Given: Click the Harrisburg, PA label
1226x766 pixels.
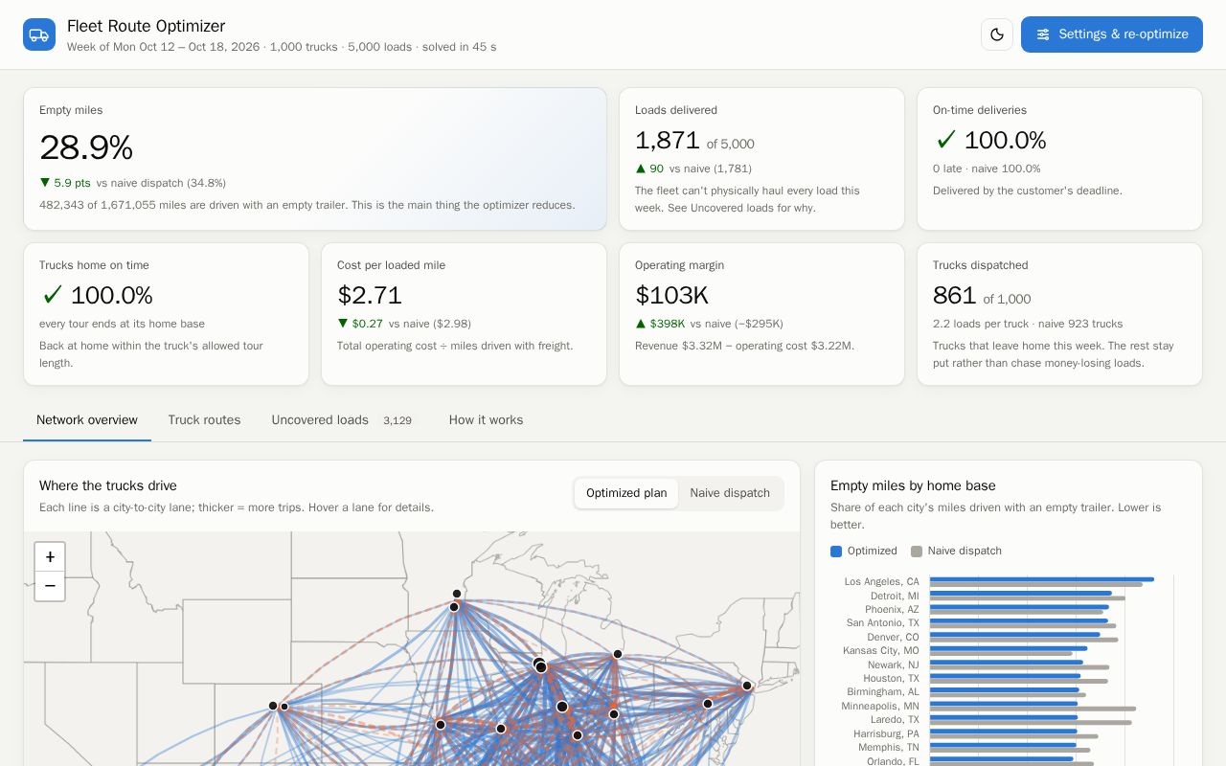Looking at the screenshot, I should pos(886,733).
